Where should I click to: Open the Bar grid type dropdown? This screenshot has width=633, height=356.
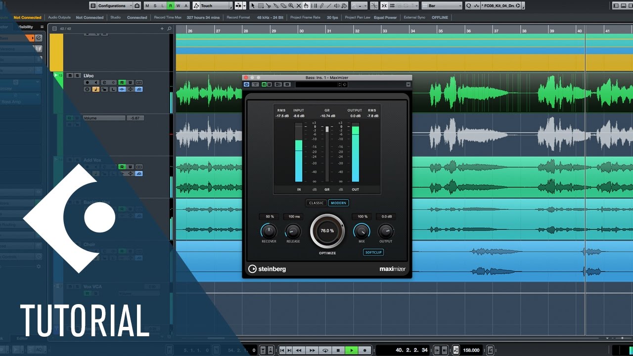442,5
